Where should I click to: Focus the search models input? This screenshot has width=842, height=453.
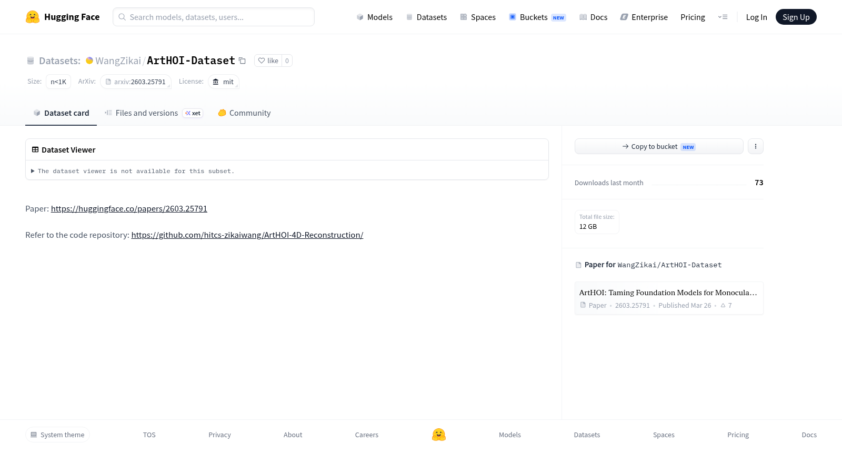[x=214, y=17]
